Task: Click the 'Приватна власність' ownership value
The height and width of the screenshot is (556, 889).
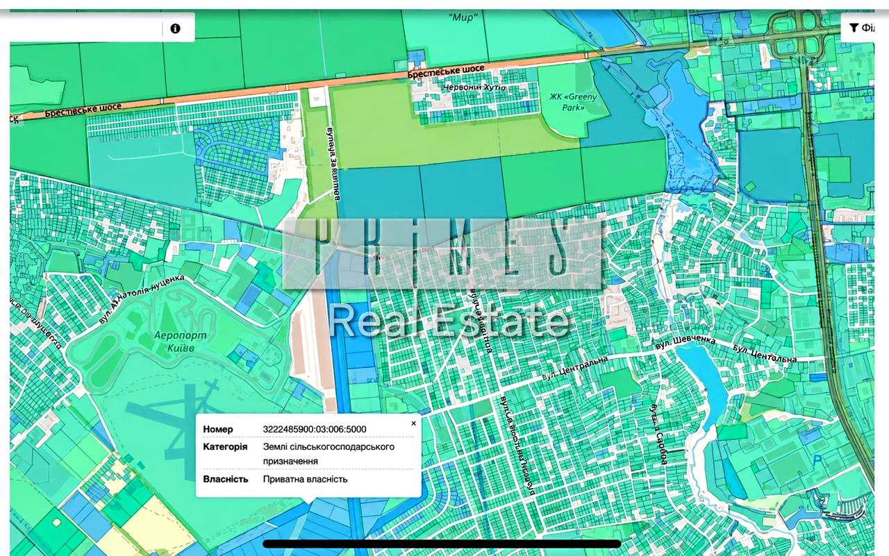Action: (x=305, y=479)
